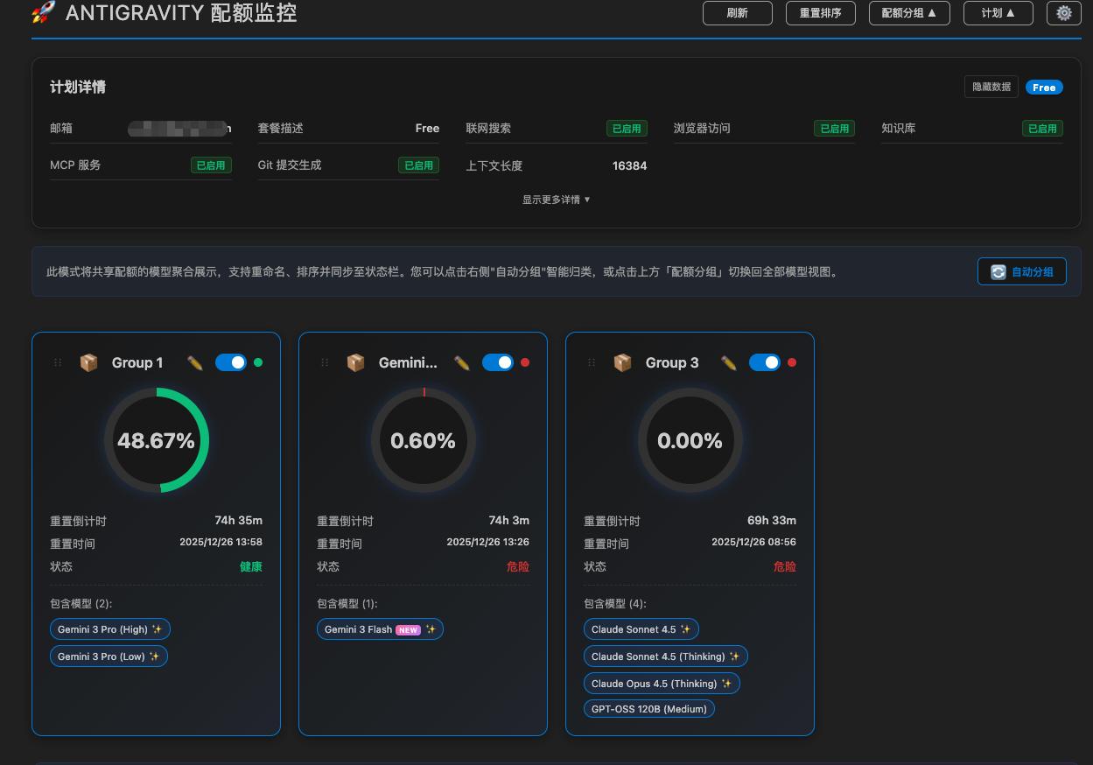Image resolution: width=1093 pixels, height=765 pixels.
Task: Click the package icon on Group 3
Action: pos(622,361)
